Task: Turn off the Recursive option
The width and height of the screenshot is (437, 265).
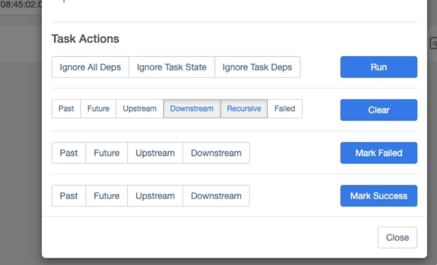Action: [244, 108]
